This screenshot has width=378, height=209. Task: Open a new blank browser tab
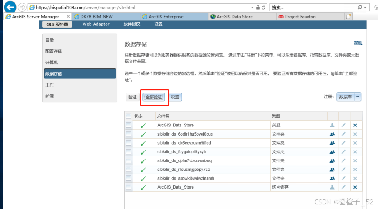coord(348,16)
